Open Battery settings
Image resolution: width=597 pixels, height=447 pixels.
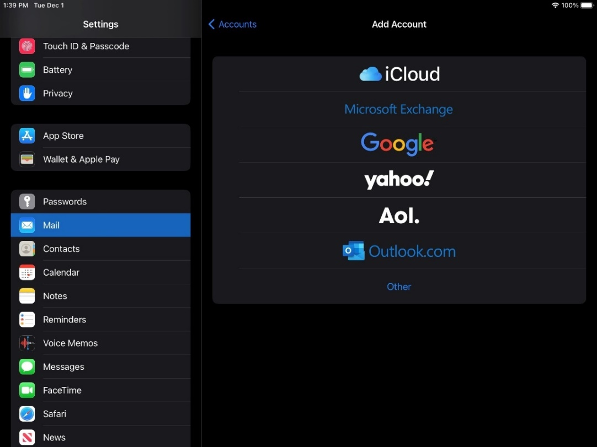pyautogui.click(x=100, y=69)
